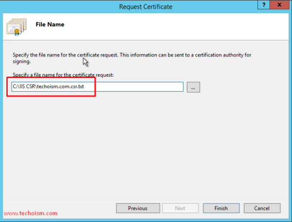Viewport: 292px width, 222px height.
Task: Click inside the certificate request file name field
Action: [97, 87]
